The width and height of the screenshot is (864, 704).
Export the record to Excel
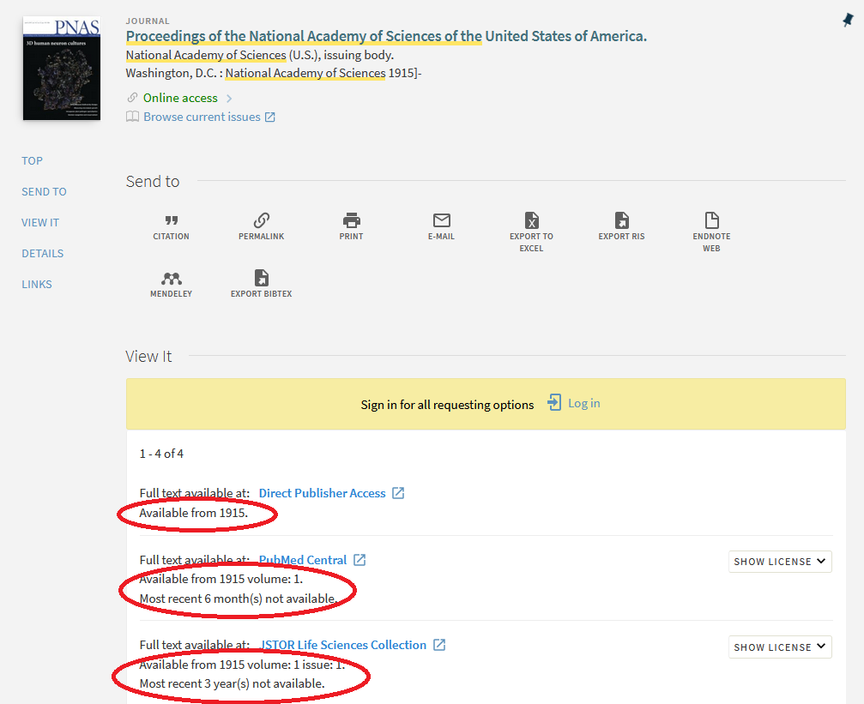coord(531,232)
